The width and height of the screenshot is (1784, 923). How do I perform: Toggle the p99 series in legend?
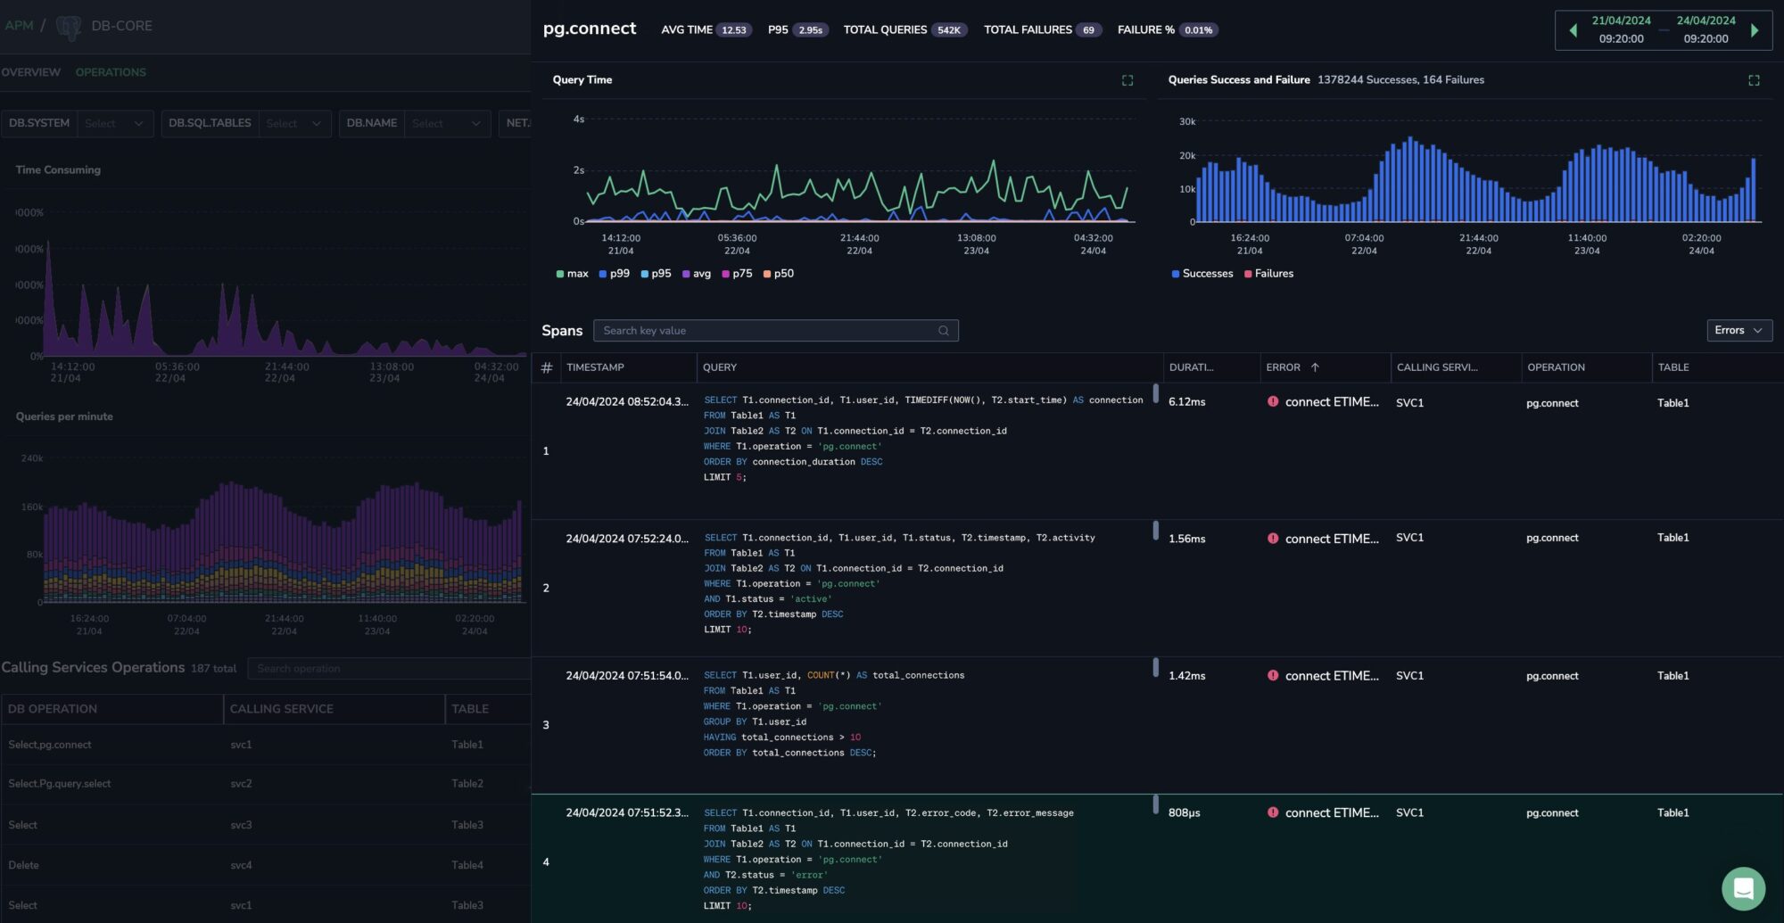coord(615,274)
